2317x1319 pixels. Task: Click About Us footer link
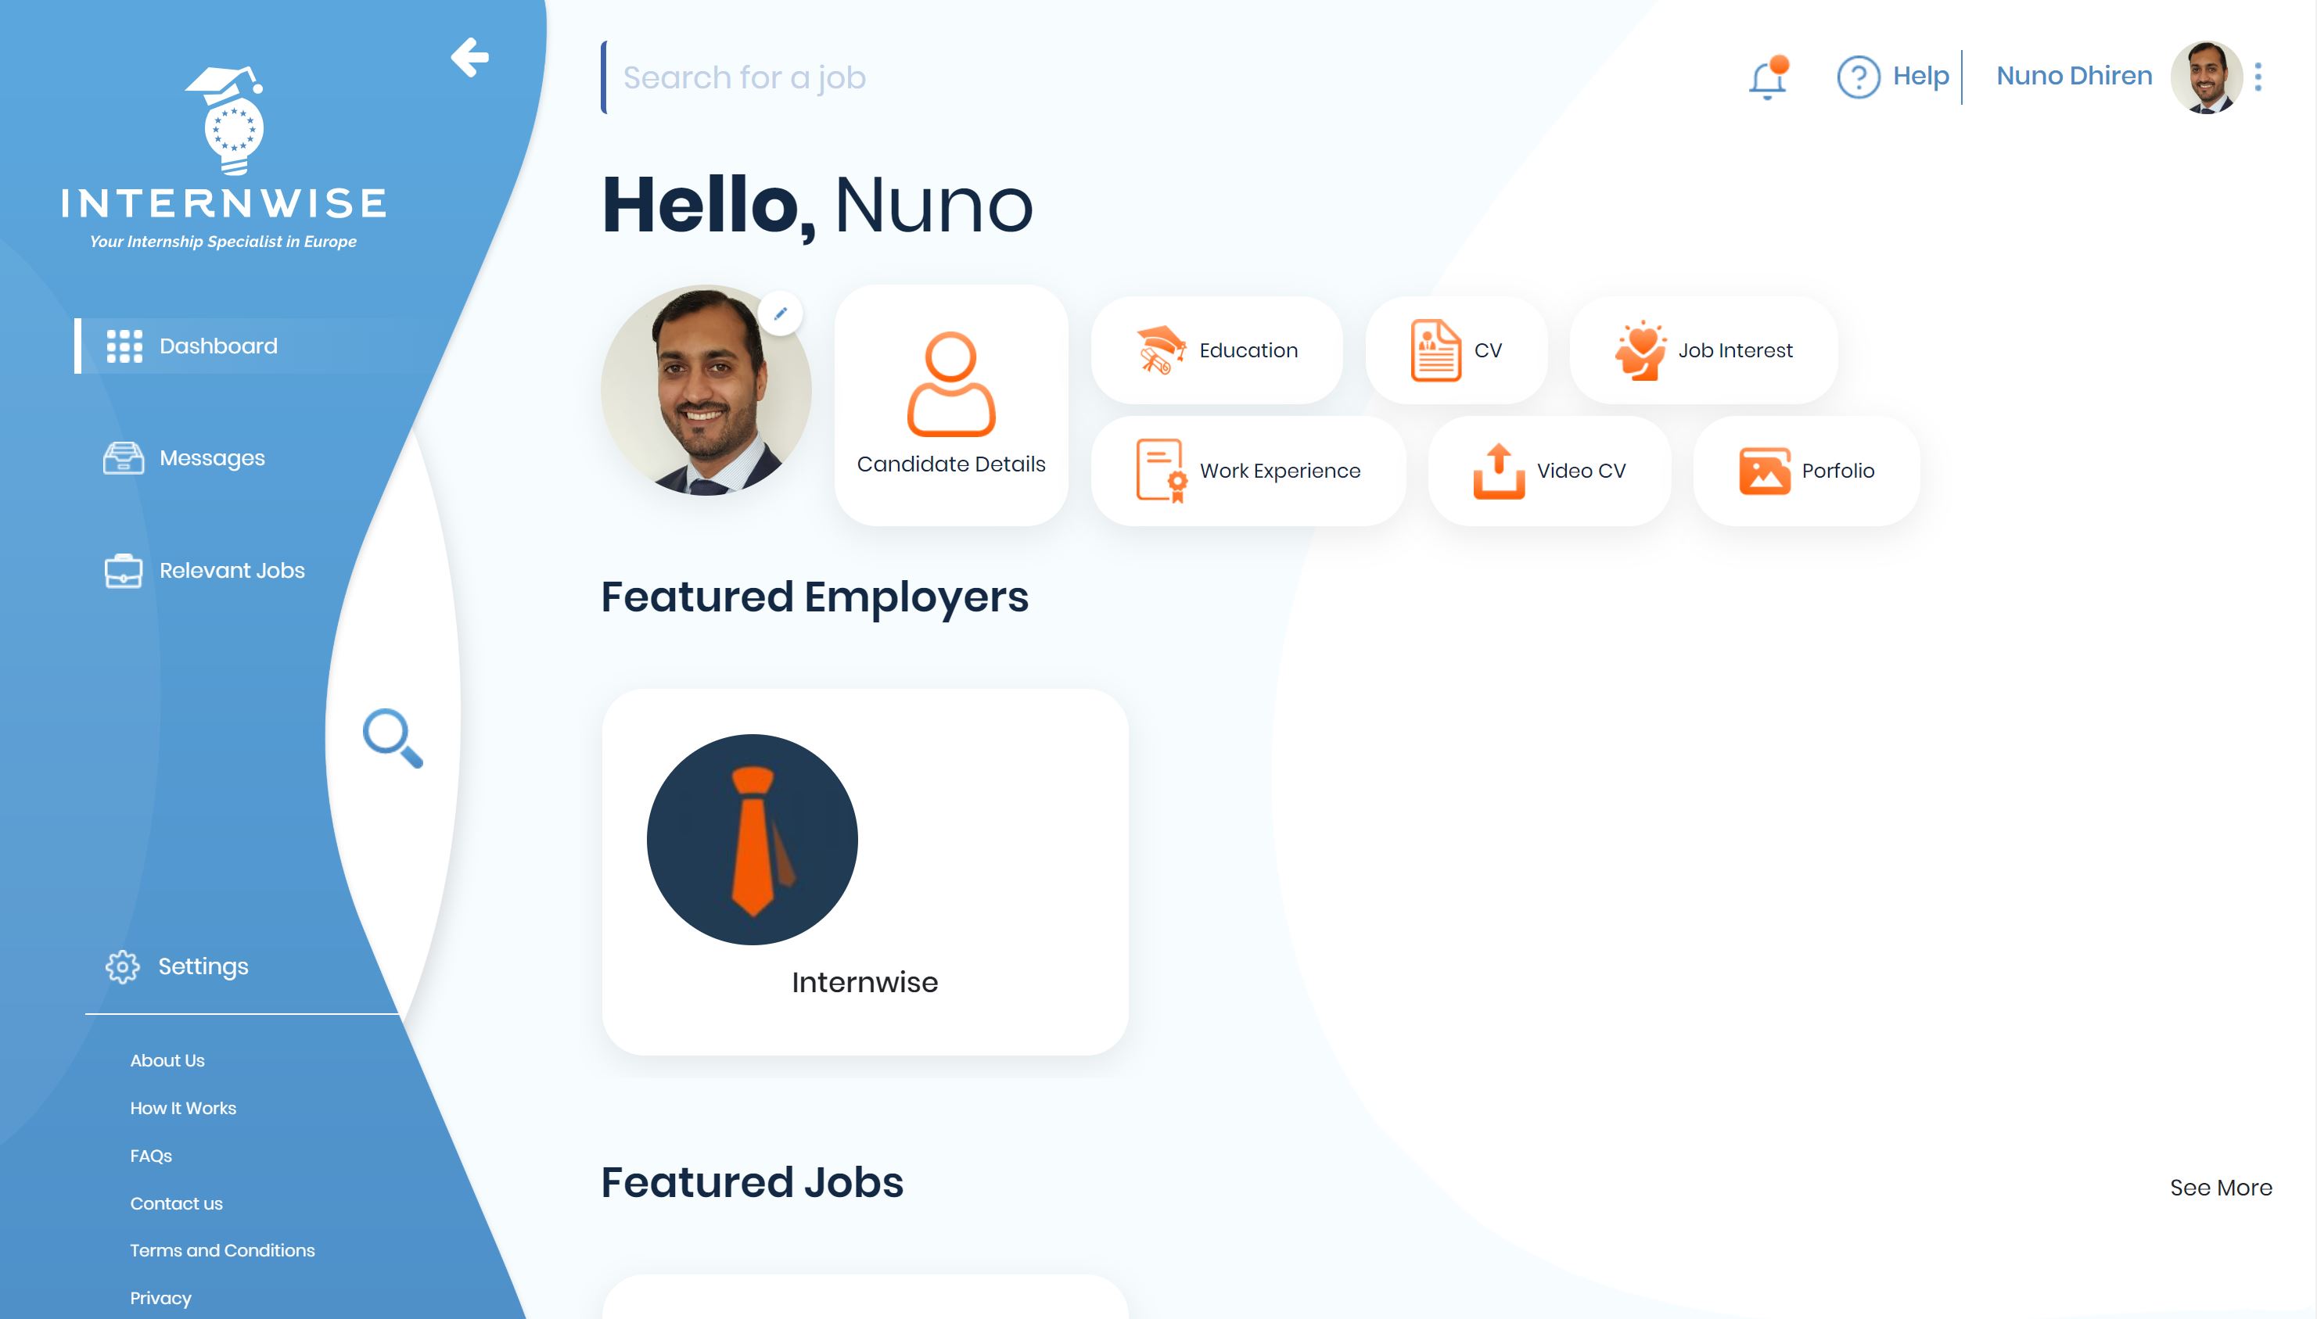point(166,1059)
